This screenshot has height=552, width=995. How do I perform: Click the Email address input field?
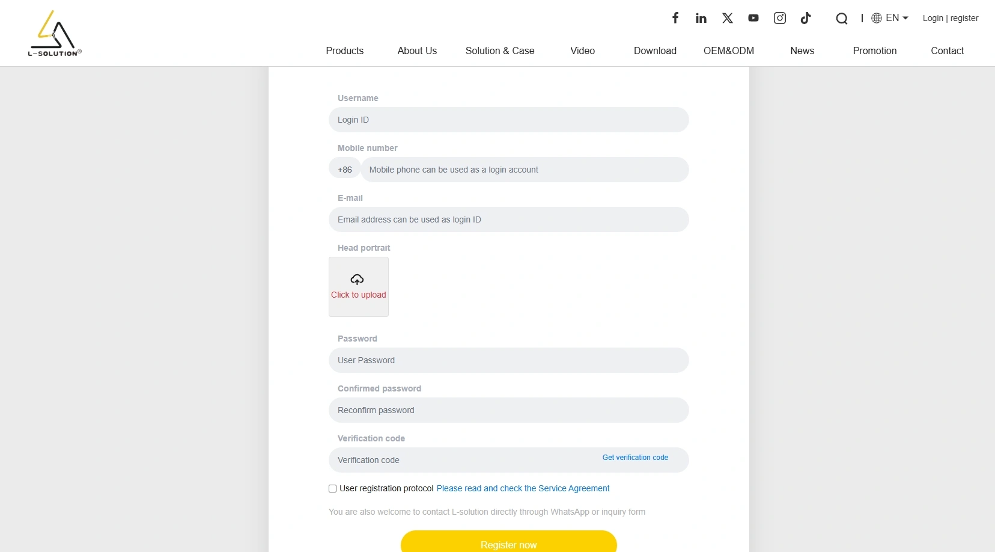pos(509,219)
